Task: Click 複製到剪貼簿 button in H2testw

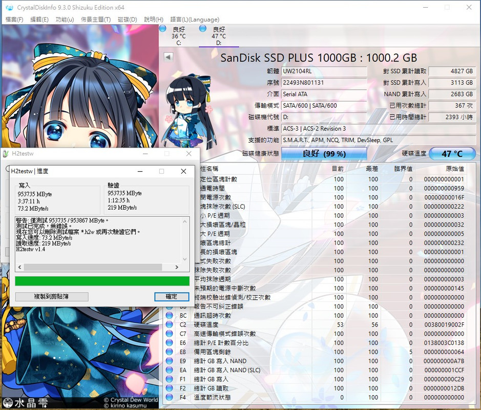Action: coord(52,296)
